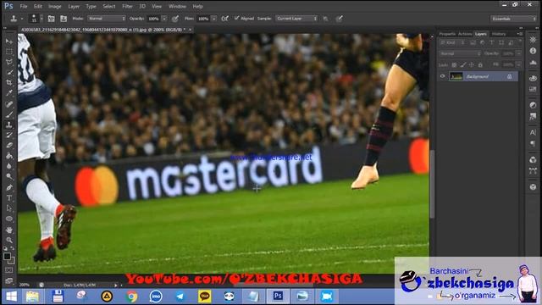Open the clone stamp Mode dropdown
Viewport: 542px width, 305px height.
tap(107, 19)
